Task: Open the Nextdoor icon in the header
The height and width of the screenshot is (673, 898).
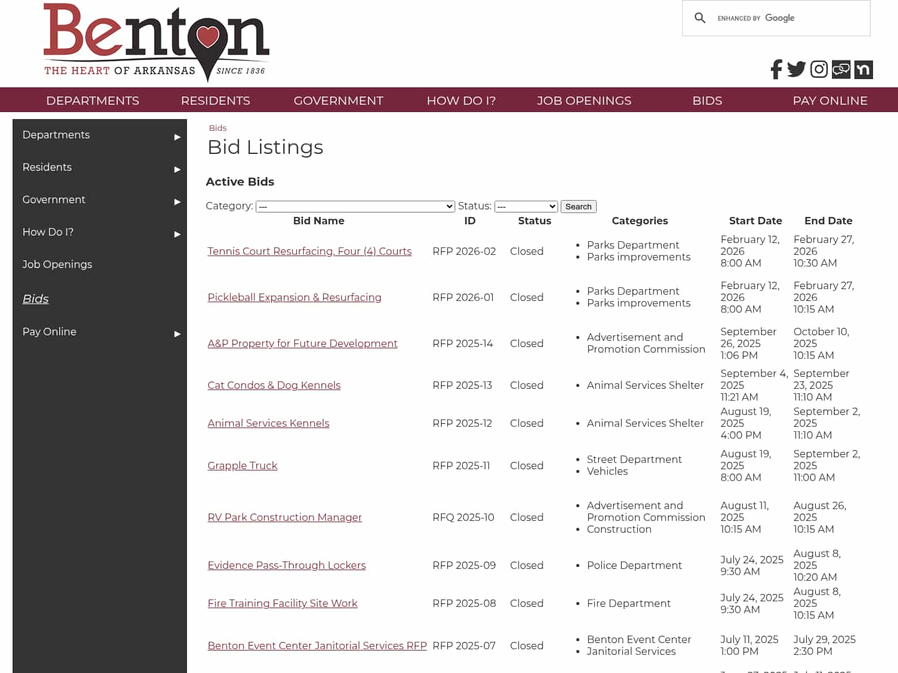Action: coord(863,69)
